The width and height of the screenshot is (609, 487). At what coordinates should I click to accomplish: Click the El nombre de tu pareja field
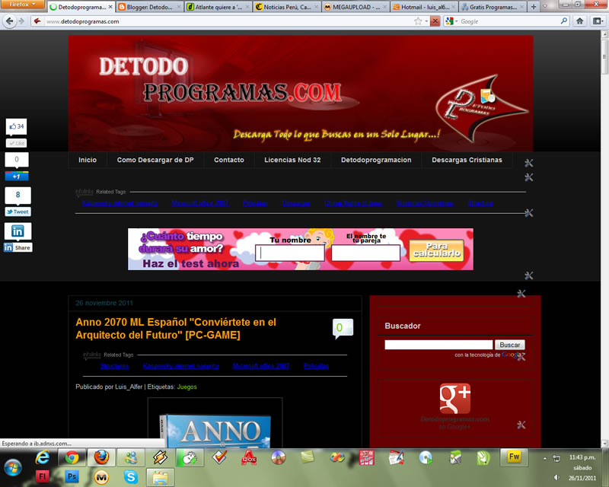click(365, 253)
